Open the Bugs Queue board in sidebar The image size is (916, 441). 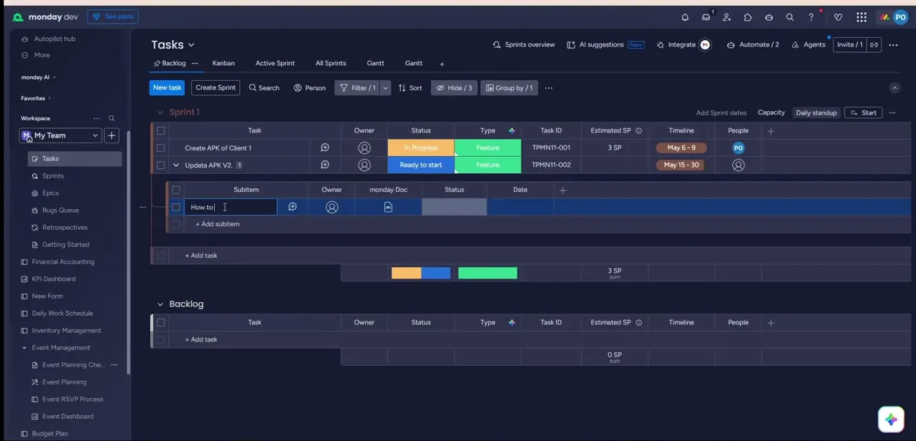60,210
